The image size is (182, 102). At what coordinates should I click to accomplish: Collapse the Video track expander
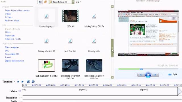20,91
